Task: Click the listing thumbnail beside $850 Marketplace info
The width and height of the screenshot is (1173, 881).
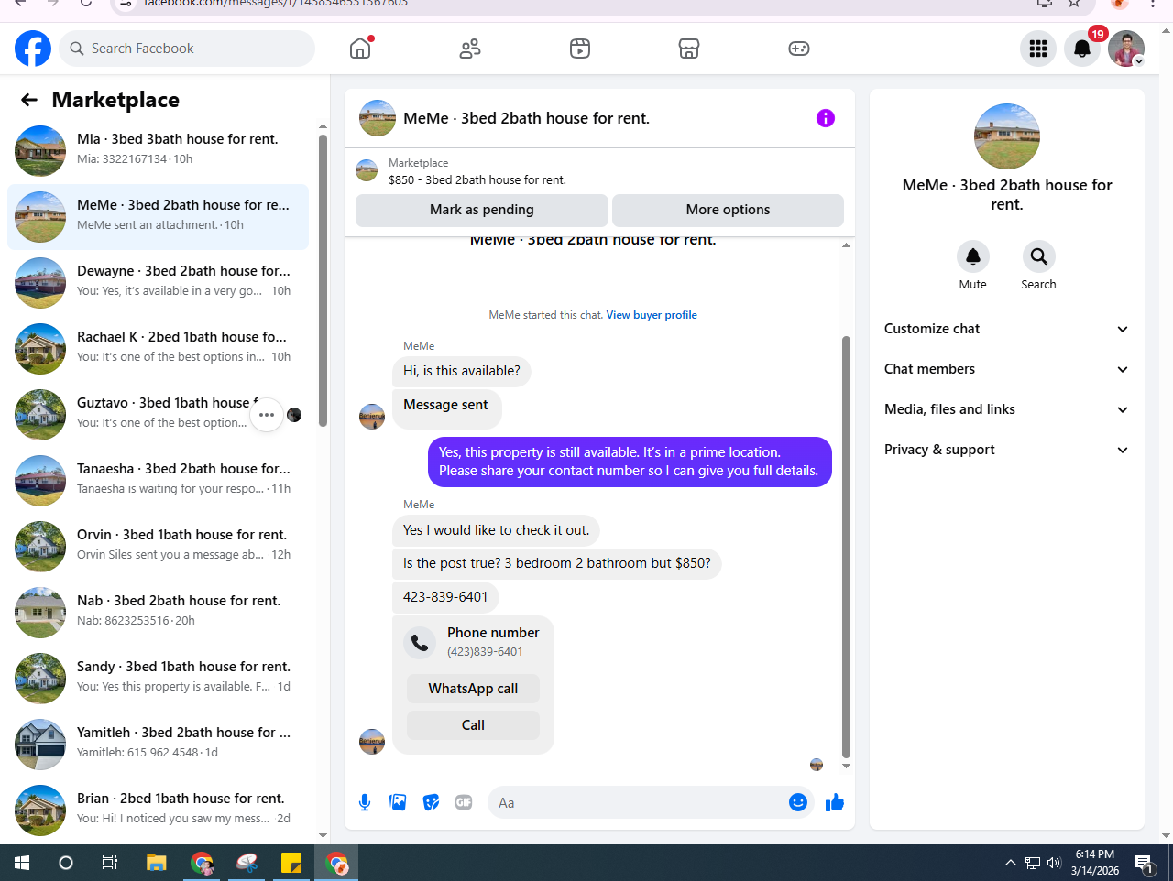Action: coord(367,171)
